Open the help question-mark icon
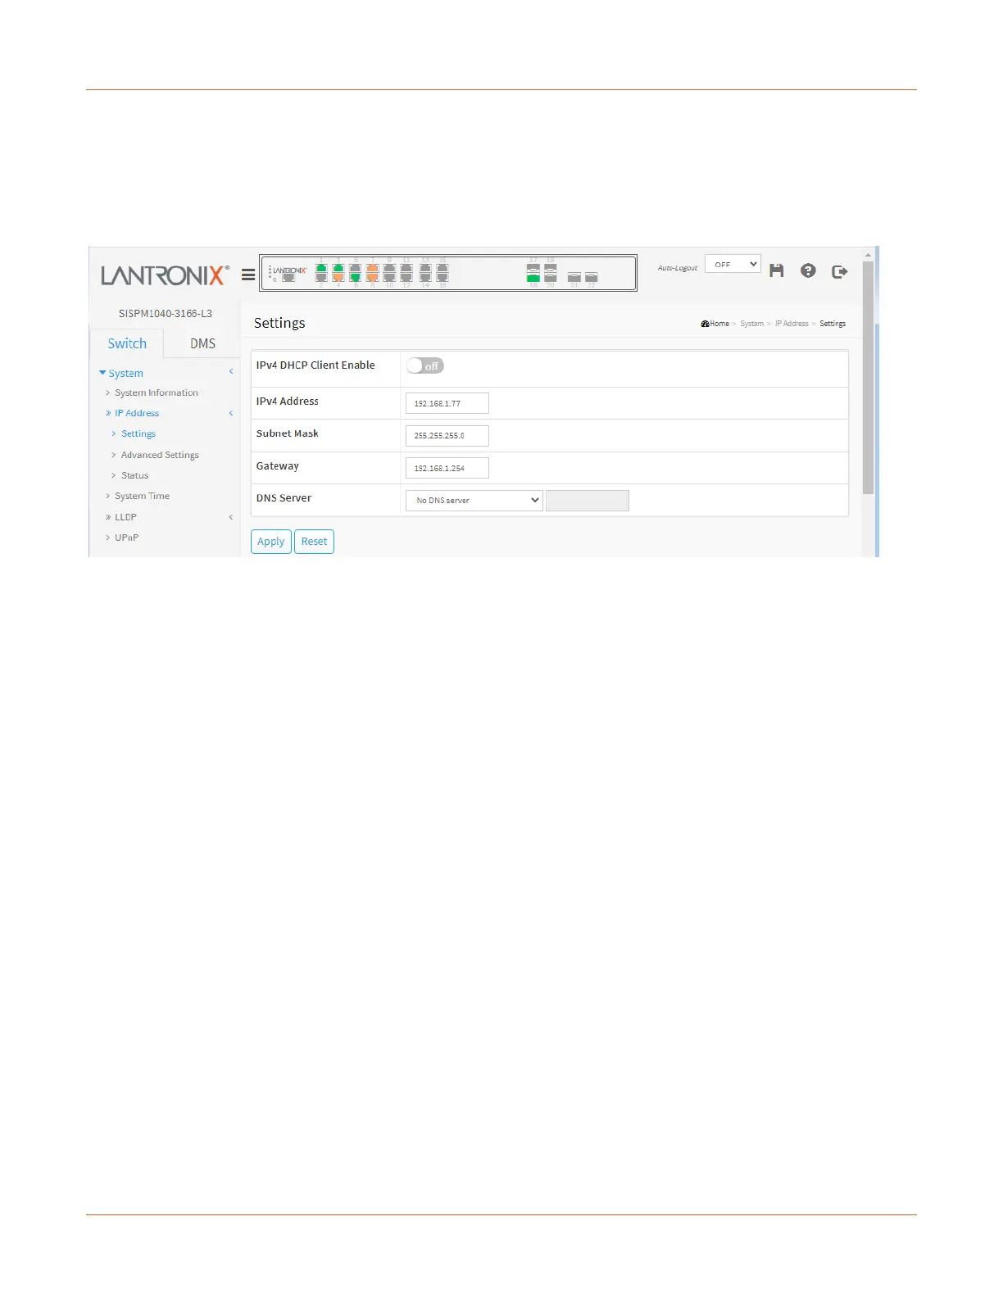The height and width of the screenshot is (1298, 1003). point(808,270)
